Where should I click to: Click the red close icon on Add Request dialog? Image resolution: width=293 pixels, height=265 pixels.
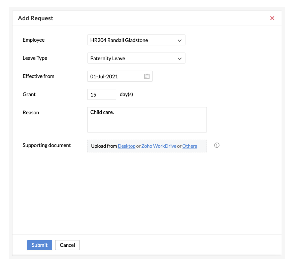[x=272, y=18]
